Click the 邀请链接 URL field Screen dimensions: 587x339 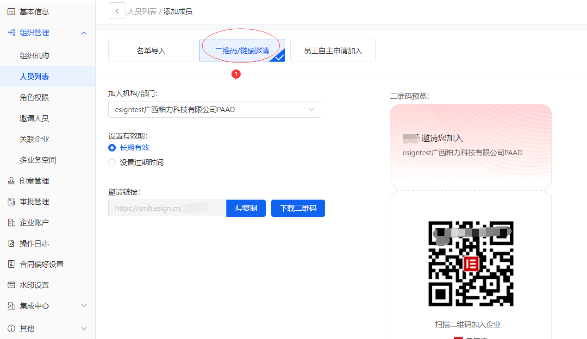[167, 208]
